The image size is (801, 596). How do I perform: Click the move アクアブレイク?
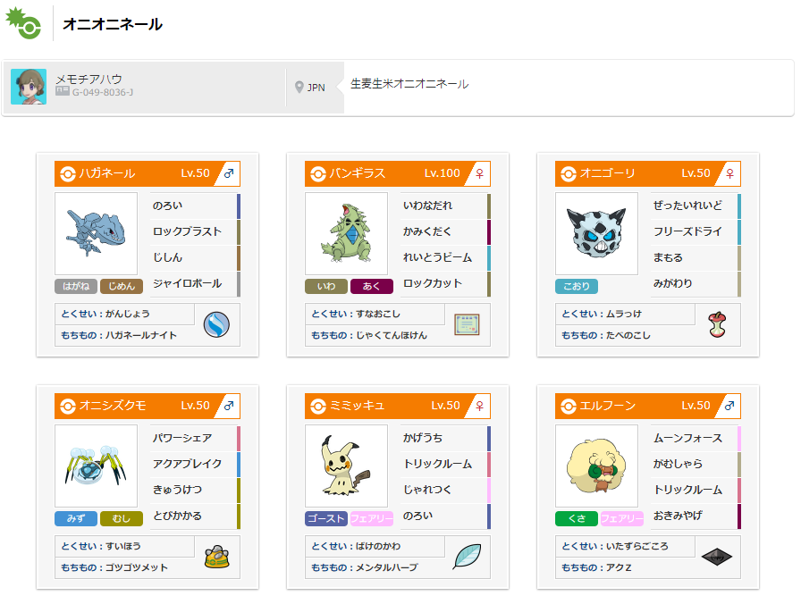point(187,463)
